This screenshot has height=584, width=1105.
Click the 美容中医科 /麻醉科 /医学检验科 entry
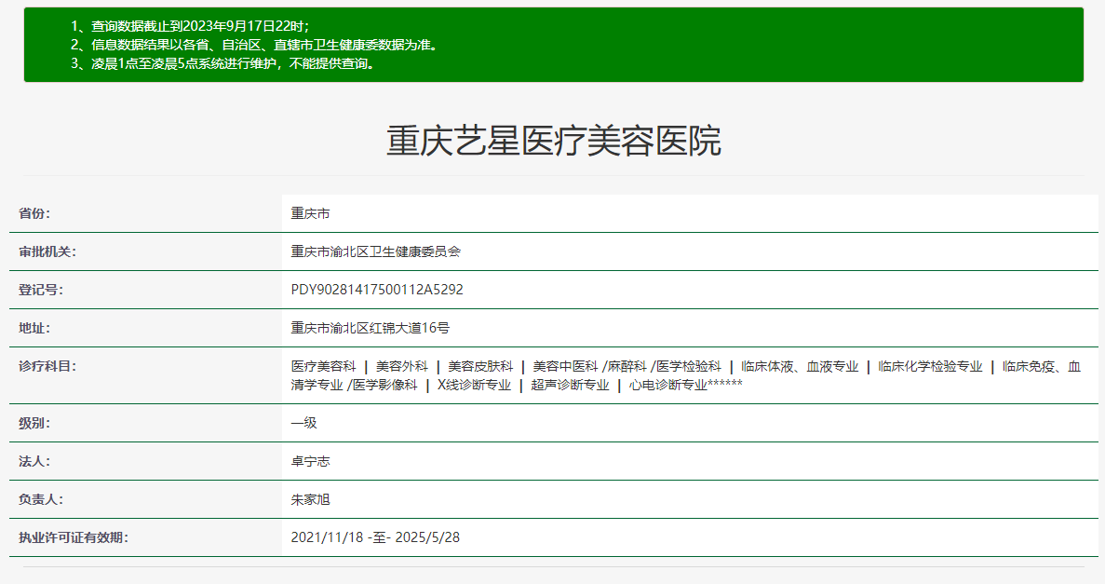click(627, 366)
